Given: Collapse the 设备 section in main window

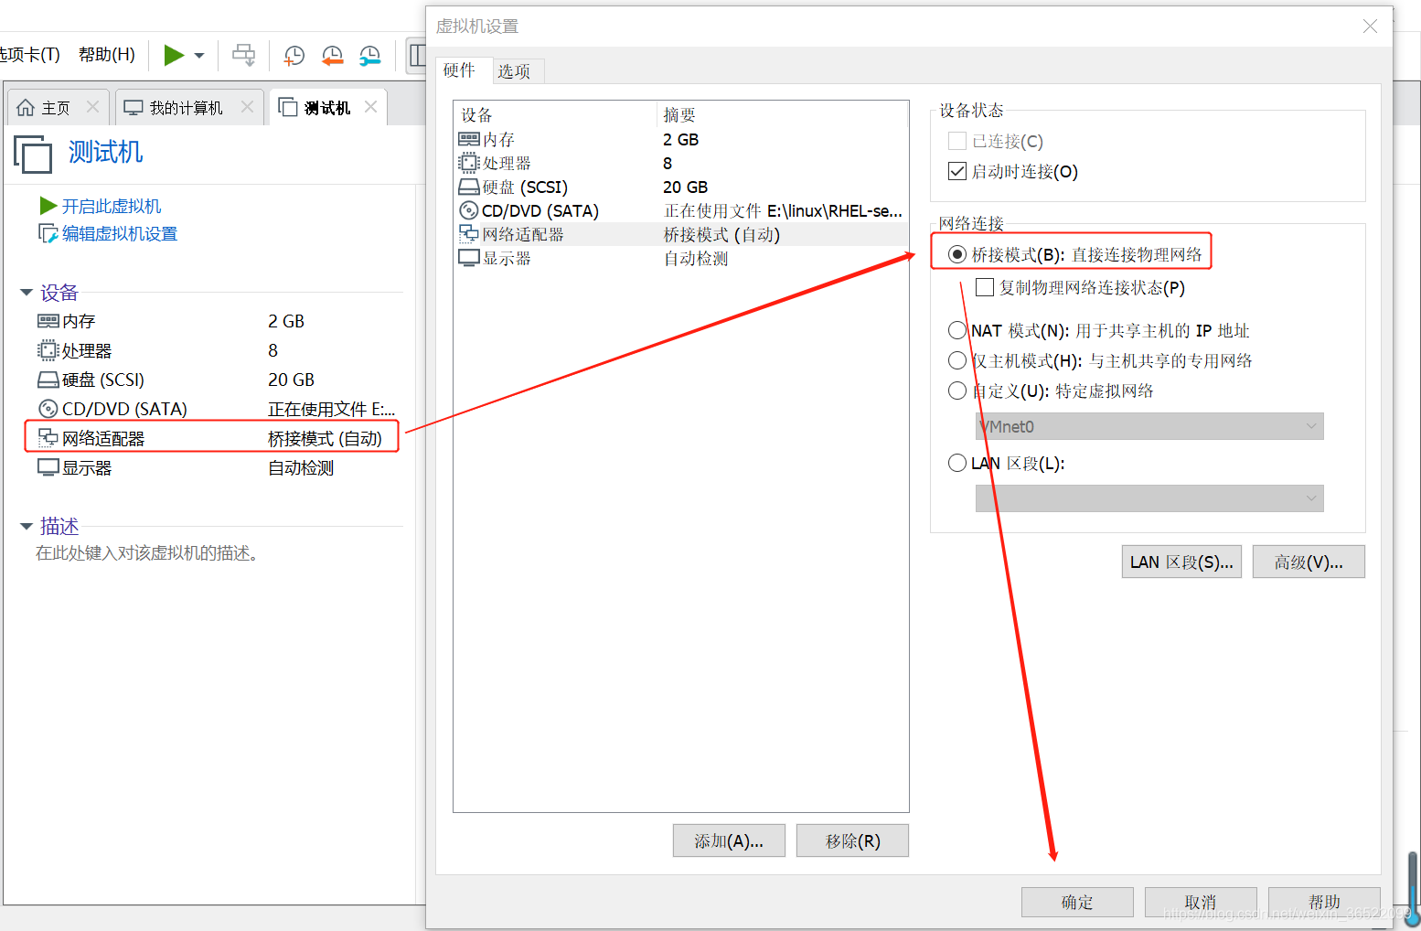Looking at the screenshot, I should tap(27, 293).
